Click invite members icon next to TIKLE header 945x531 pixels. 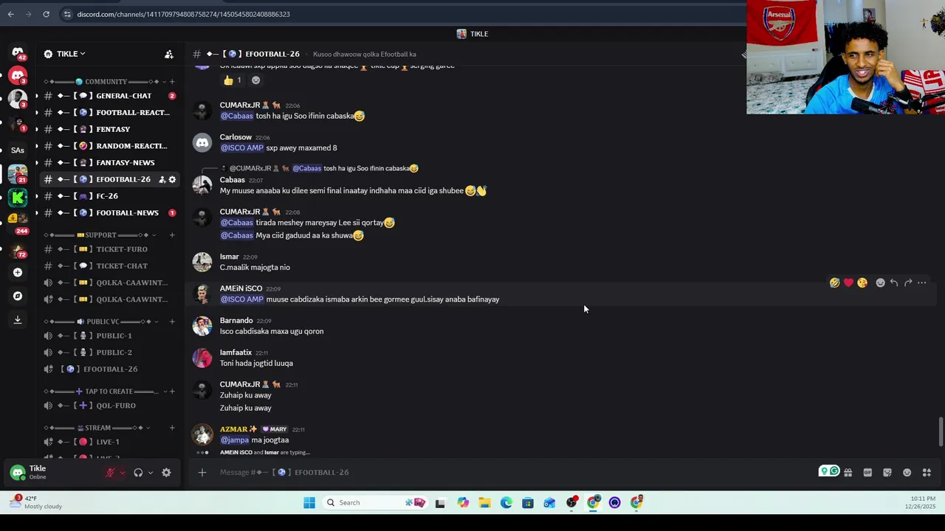click(x=169, y=54)
